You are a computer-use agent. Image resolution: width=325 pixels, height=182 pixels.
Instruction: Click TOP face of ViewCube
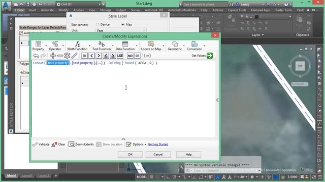[300, 66]
